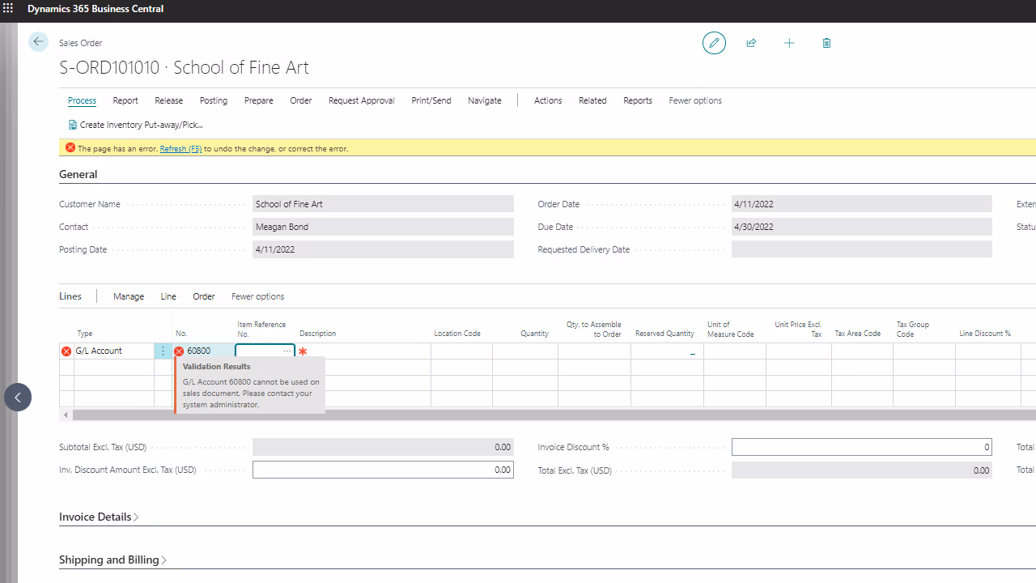Click the Lines section heading
1036x583 pixels.
coord(70,296)
